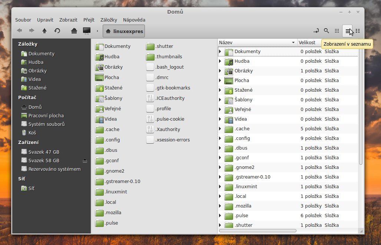Screen dimensions: 381x245
Task: Open the Soubor menu
Action: (x=23, y=20)
